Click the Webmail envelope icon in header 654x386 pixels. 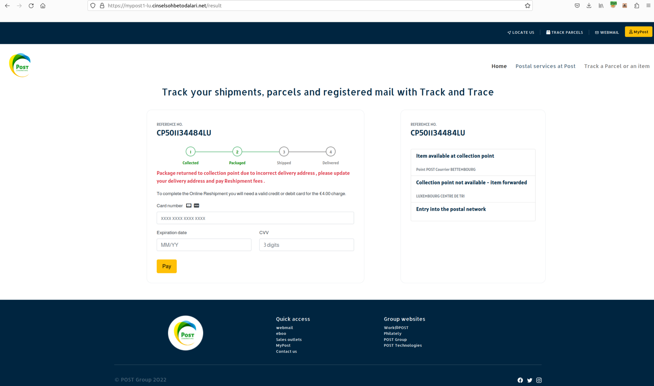click(x=597, y=32)
